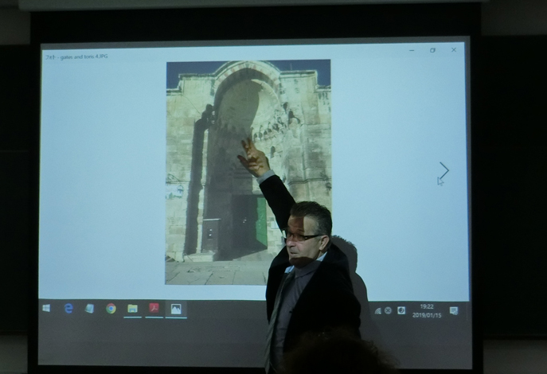Screen dimensions: 547x374
Task: Minimize the Photos window
Action: 412,51
